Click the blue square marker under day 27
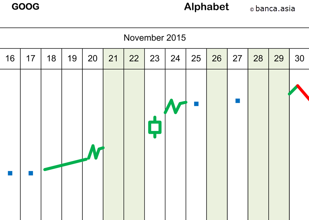Image resolution: width=309 pixels, height=220 pixels. click(x=238, y=101)
